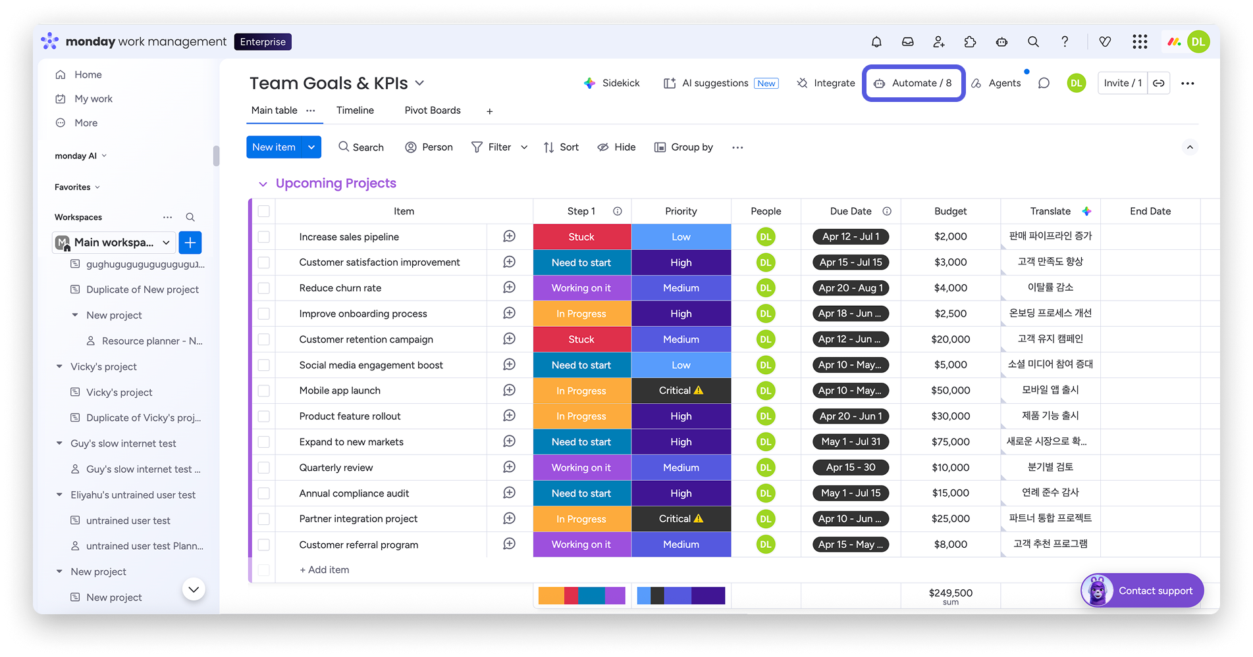
Task: Click + Add item row
Action: [325, 570]
